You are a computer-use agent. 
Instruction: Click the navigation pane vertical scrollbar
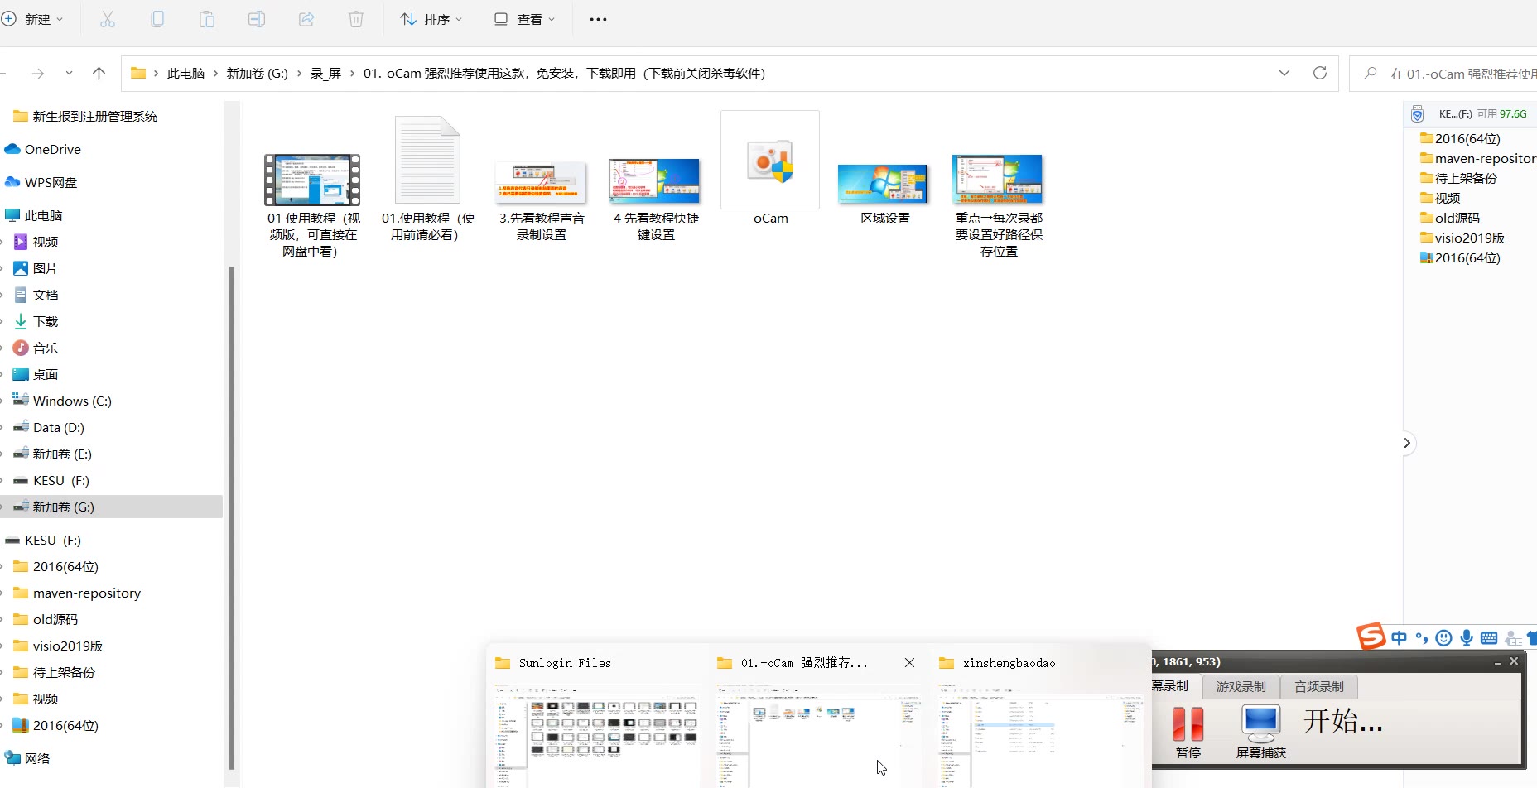(231, 517)
